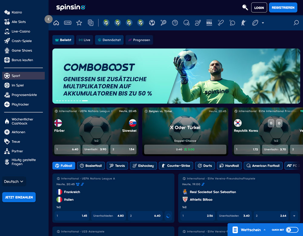303x236 pixels.
Task: Select the Counter-Strike soldier icon in toolbar
Action: [x=244, y=23]
